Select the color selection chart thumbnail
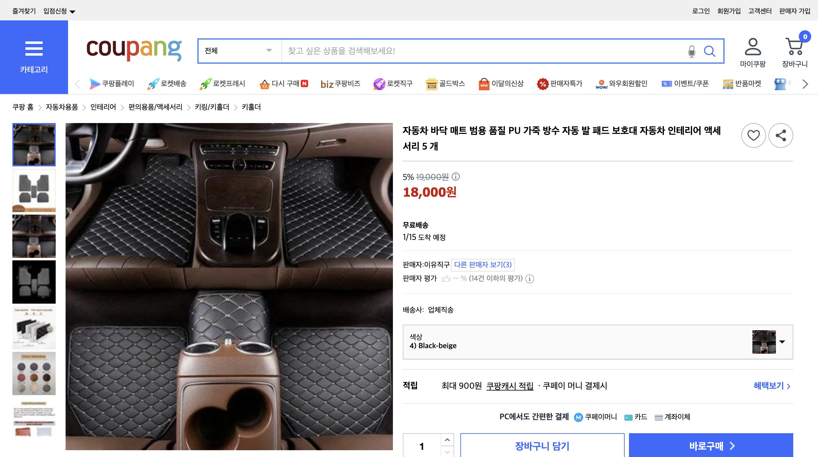 coord(34,373)
